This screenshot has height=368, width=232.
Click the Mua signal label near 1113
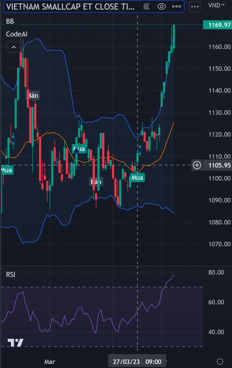click(x=79, y=149)
